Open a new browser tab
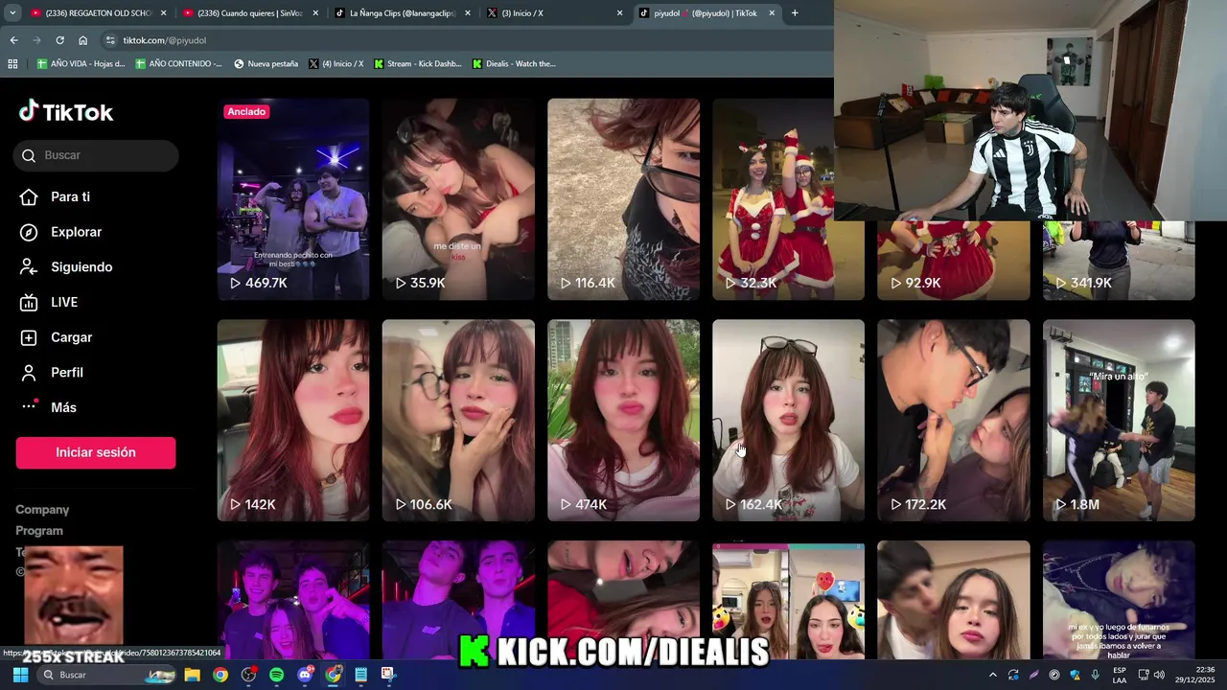This screenshot has height=690, width=1227. (795, 13)
